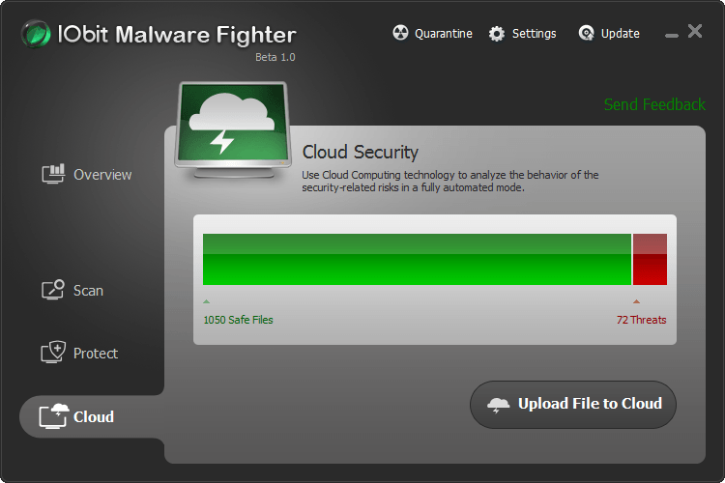Click the Cloud monitor icon in sidebar
The image size is (725, 483).
pos(53,416)
